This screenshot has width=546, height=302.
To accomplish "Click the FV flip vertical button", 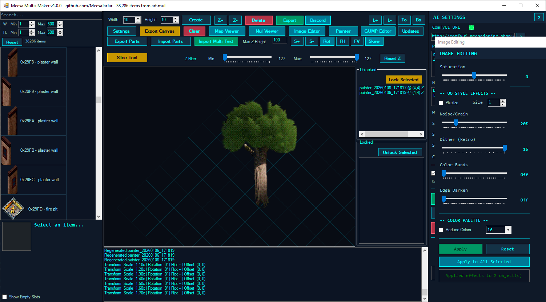I will tap(357, 41).
